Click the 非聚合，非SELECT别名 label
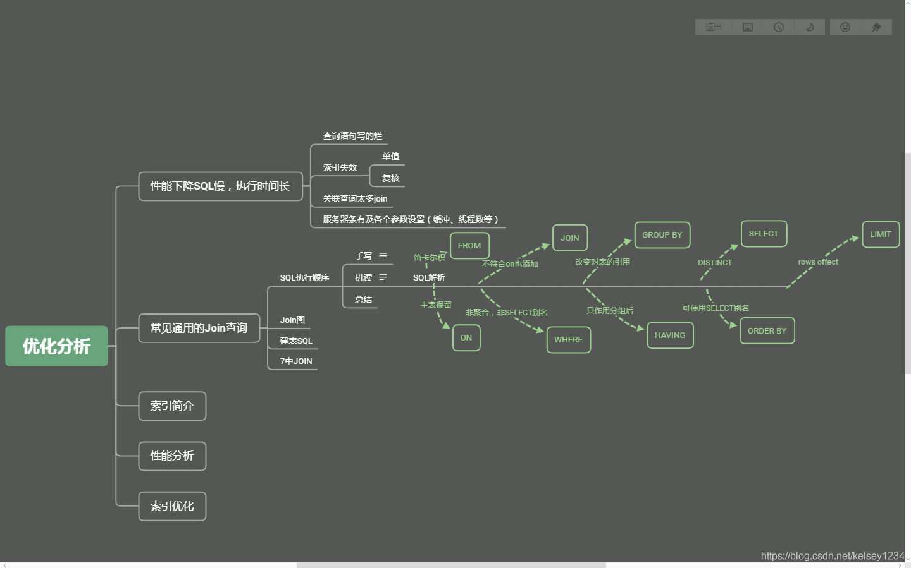911x568 pixels. click(507, 313)
